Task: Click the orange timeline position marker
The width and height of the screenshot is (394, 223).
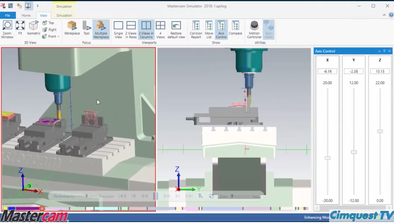Action: click(x=42, y=208)
